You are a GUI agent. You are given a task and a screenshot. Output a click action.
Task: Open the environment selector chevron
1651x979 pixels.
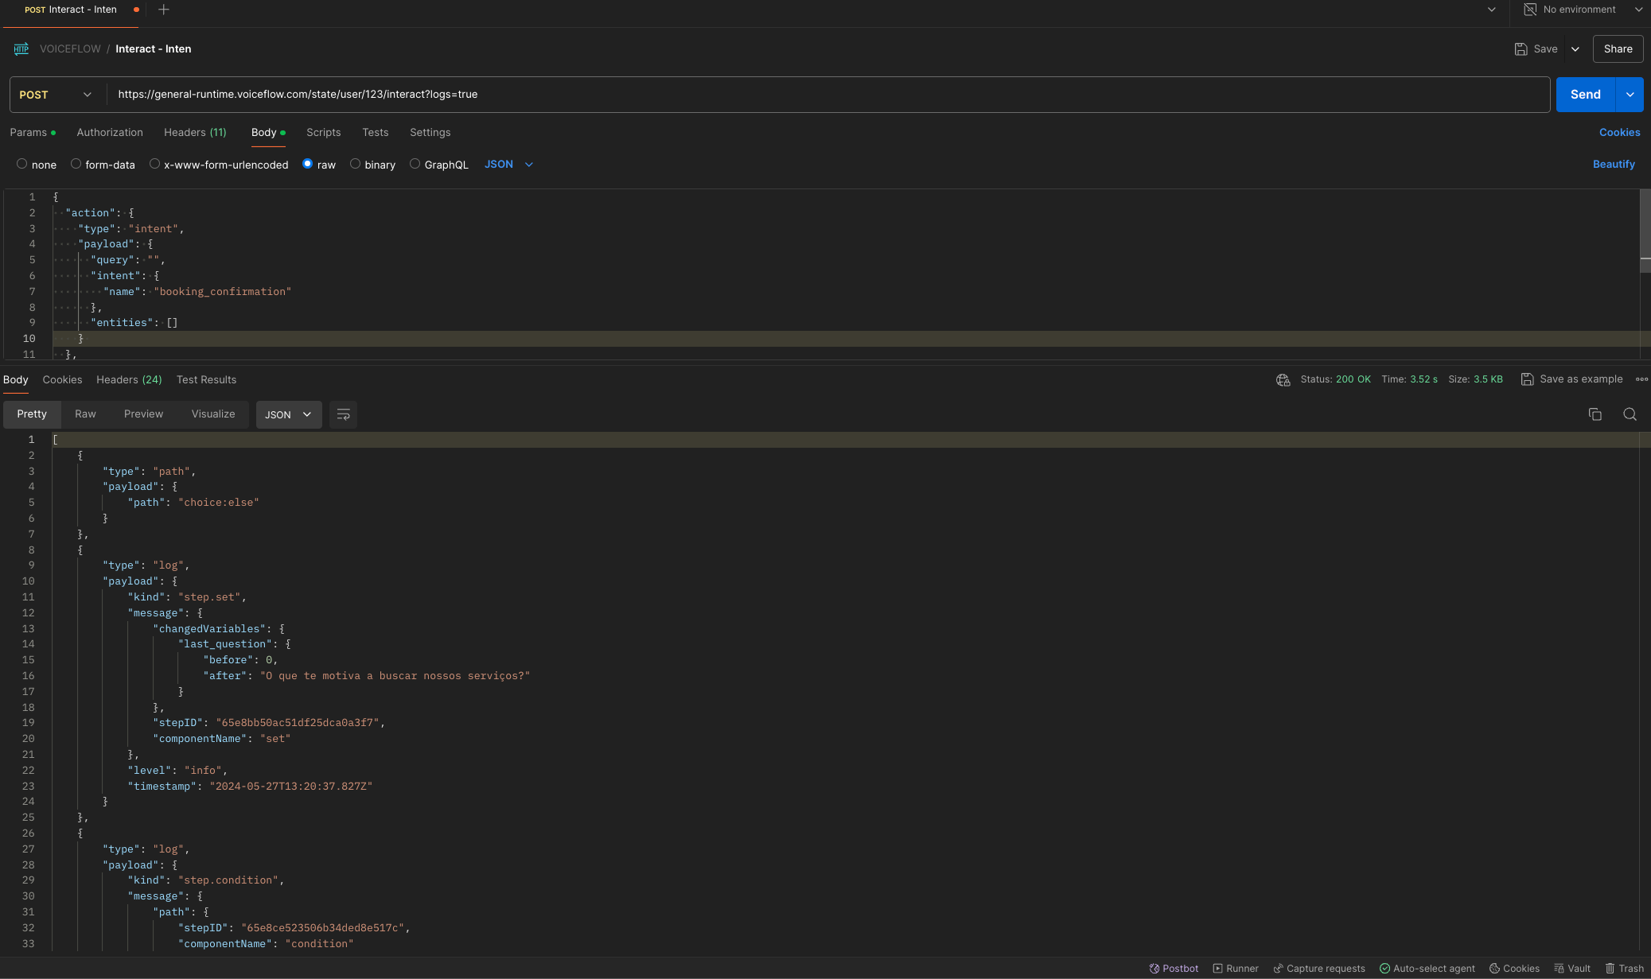[x=1638, y=10]
